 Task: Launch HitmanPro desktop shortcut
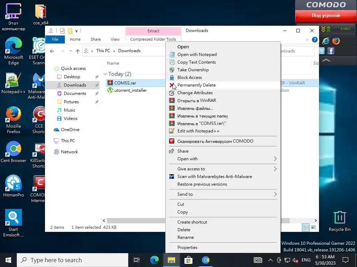click(x=14, y=186)
